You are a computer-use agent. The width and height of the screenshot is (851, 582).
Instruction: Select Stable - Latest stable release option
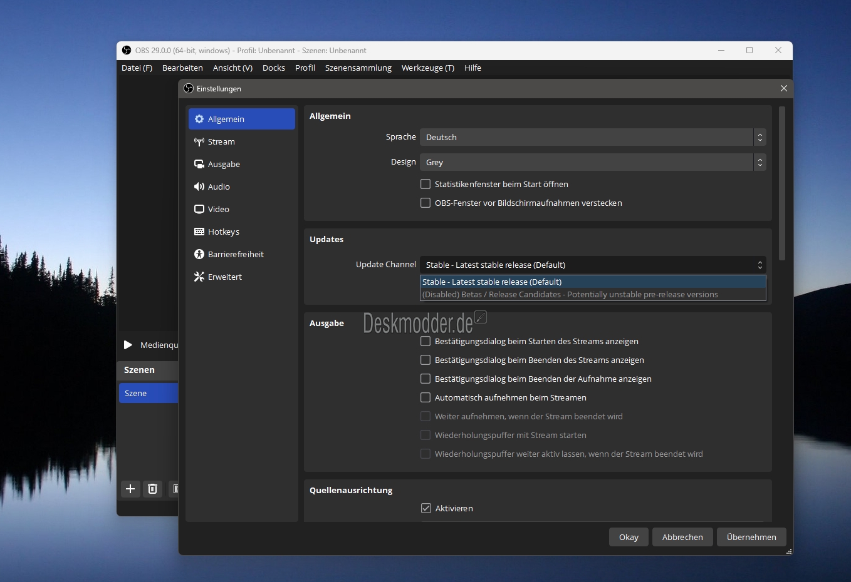593,282
